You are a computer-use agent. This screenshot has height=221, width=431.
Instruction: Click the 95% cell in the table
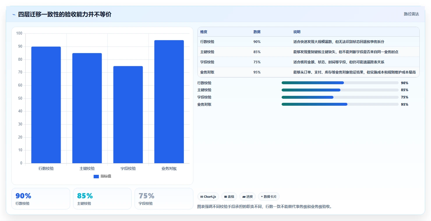(257, 72)
